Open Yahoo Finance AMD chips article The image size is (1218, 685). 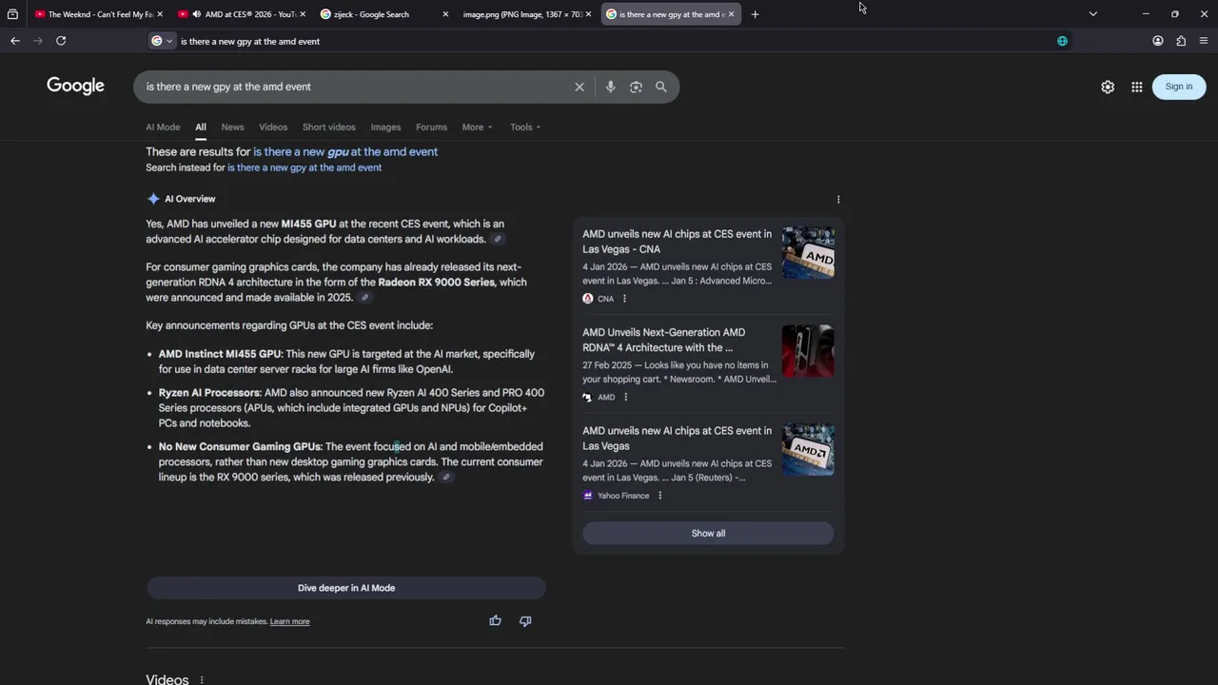point(677,438)
